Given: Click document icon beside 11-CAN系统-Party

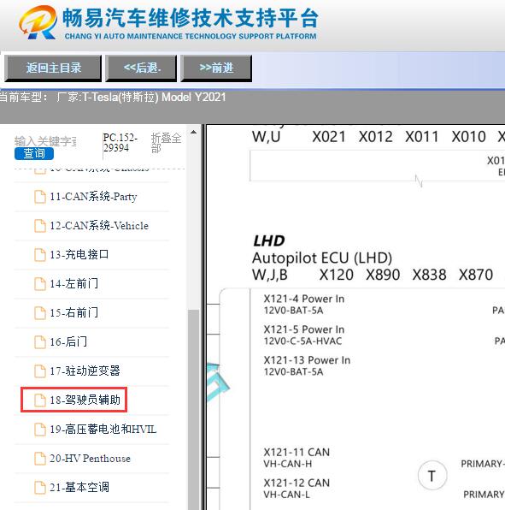Looking at the screenshot, I should [40, 197].
